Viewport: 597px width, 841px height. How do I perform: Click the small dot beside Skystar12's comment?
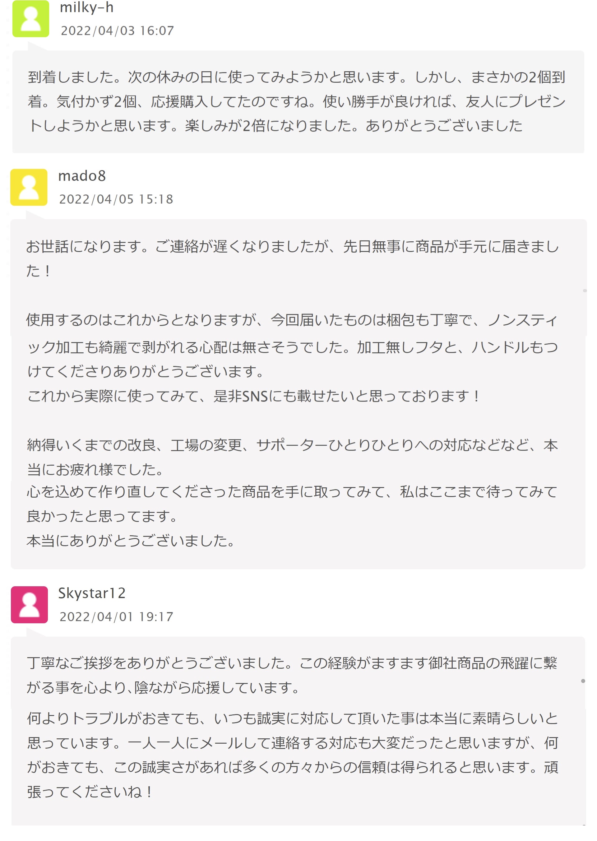[583, 681]
